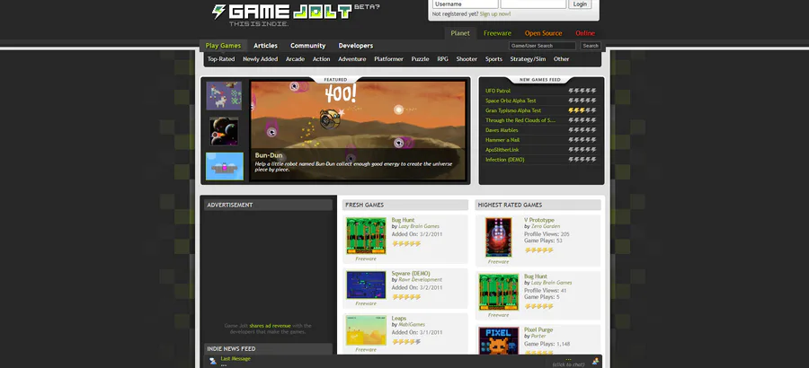
Task: Switch to the Planet tab
Action: [x=460, y=33]
